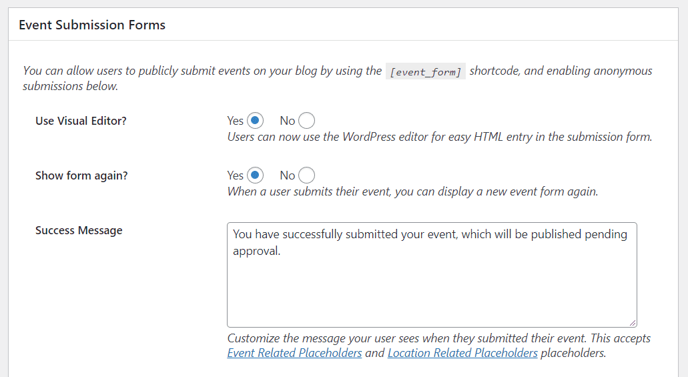
Task: Open the Event Related Placeholders link
Action: (x=294, y=353)
